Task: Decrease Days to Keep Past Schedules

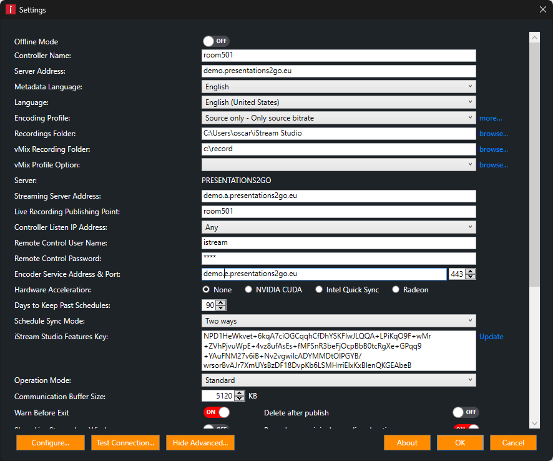Action: pos(221,308)
